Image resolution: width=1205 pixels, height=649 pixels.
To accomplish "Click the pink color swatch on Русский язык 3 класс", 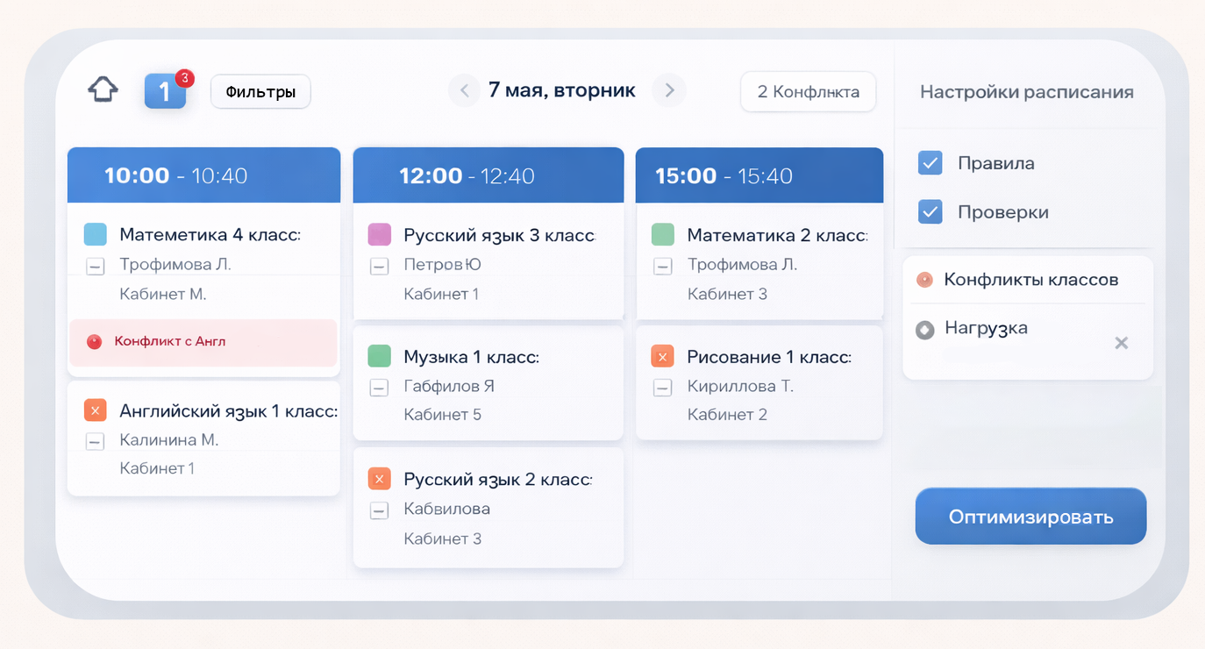I will click(x=379, y=233).
